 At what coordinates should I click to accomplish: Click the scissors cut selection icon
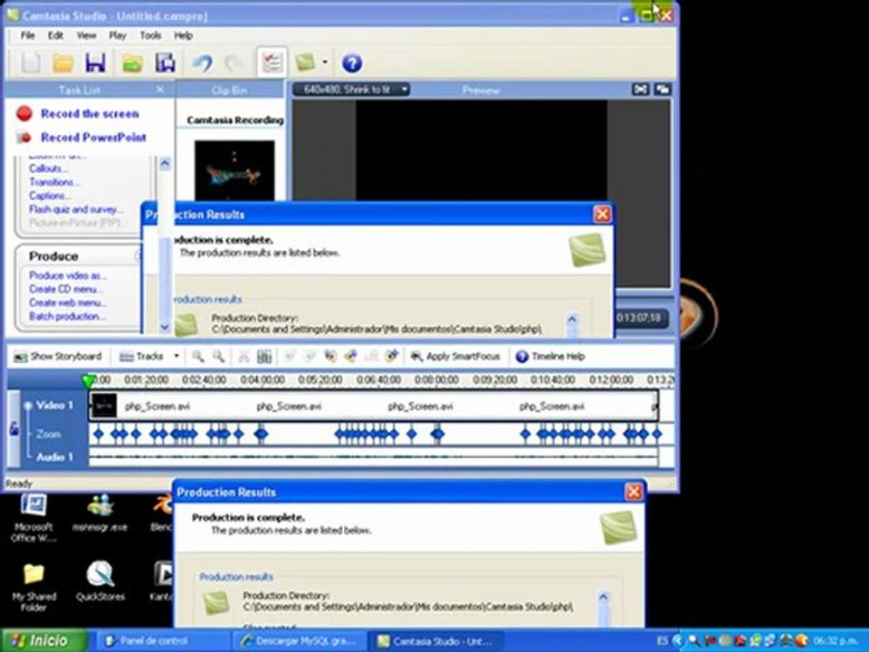244,357
